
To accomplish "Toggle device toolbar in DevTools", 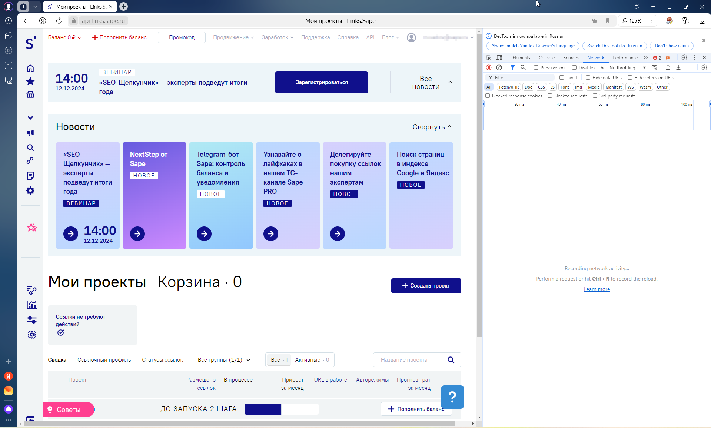I will (x=499, y=57).
